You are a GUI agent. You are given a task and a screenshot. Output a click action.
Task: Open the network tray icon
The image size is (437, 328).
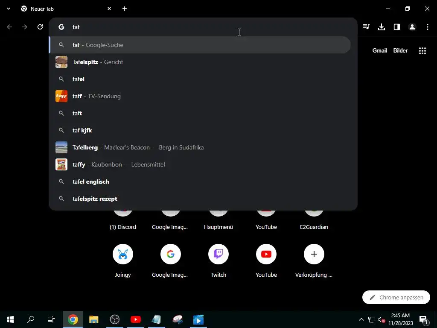(372, 319)
